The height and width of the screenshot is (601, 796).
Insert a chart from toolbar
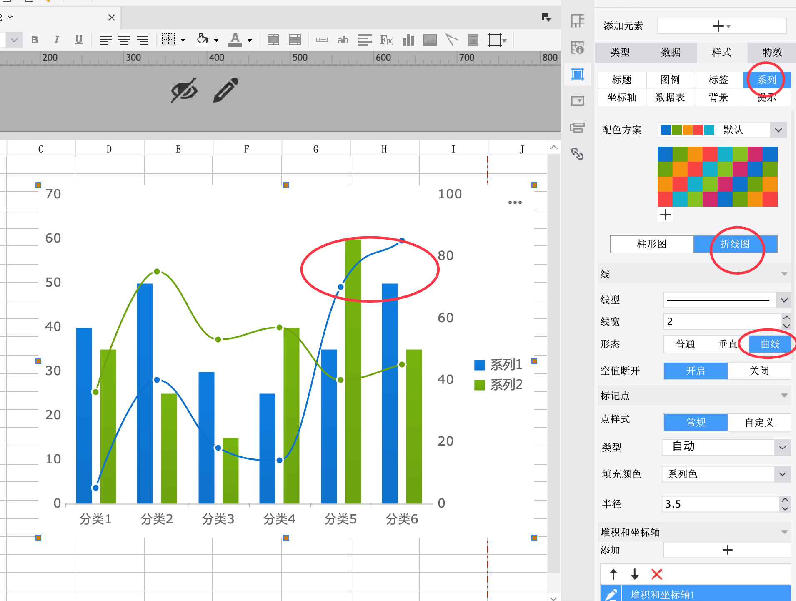pyautogui.click(x=408, y=40)
